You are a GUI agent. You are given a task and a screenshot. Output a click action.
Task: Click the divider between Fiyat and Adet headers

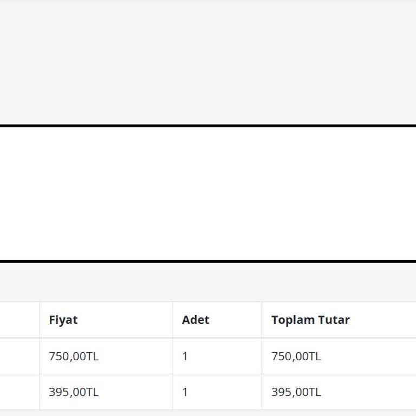tap(173, 320)
